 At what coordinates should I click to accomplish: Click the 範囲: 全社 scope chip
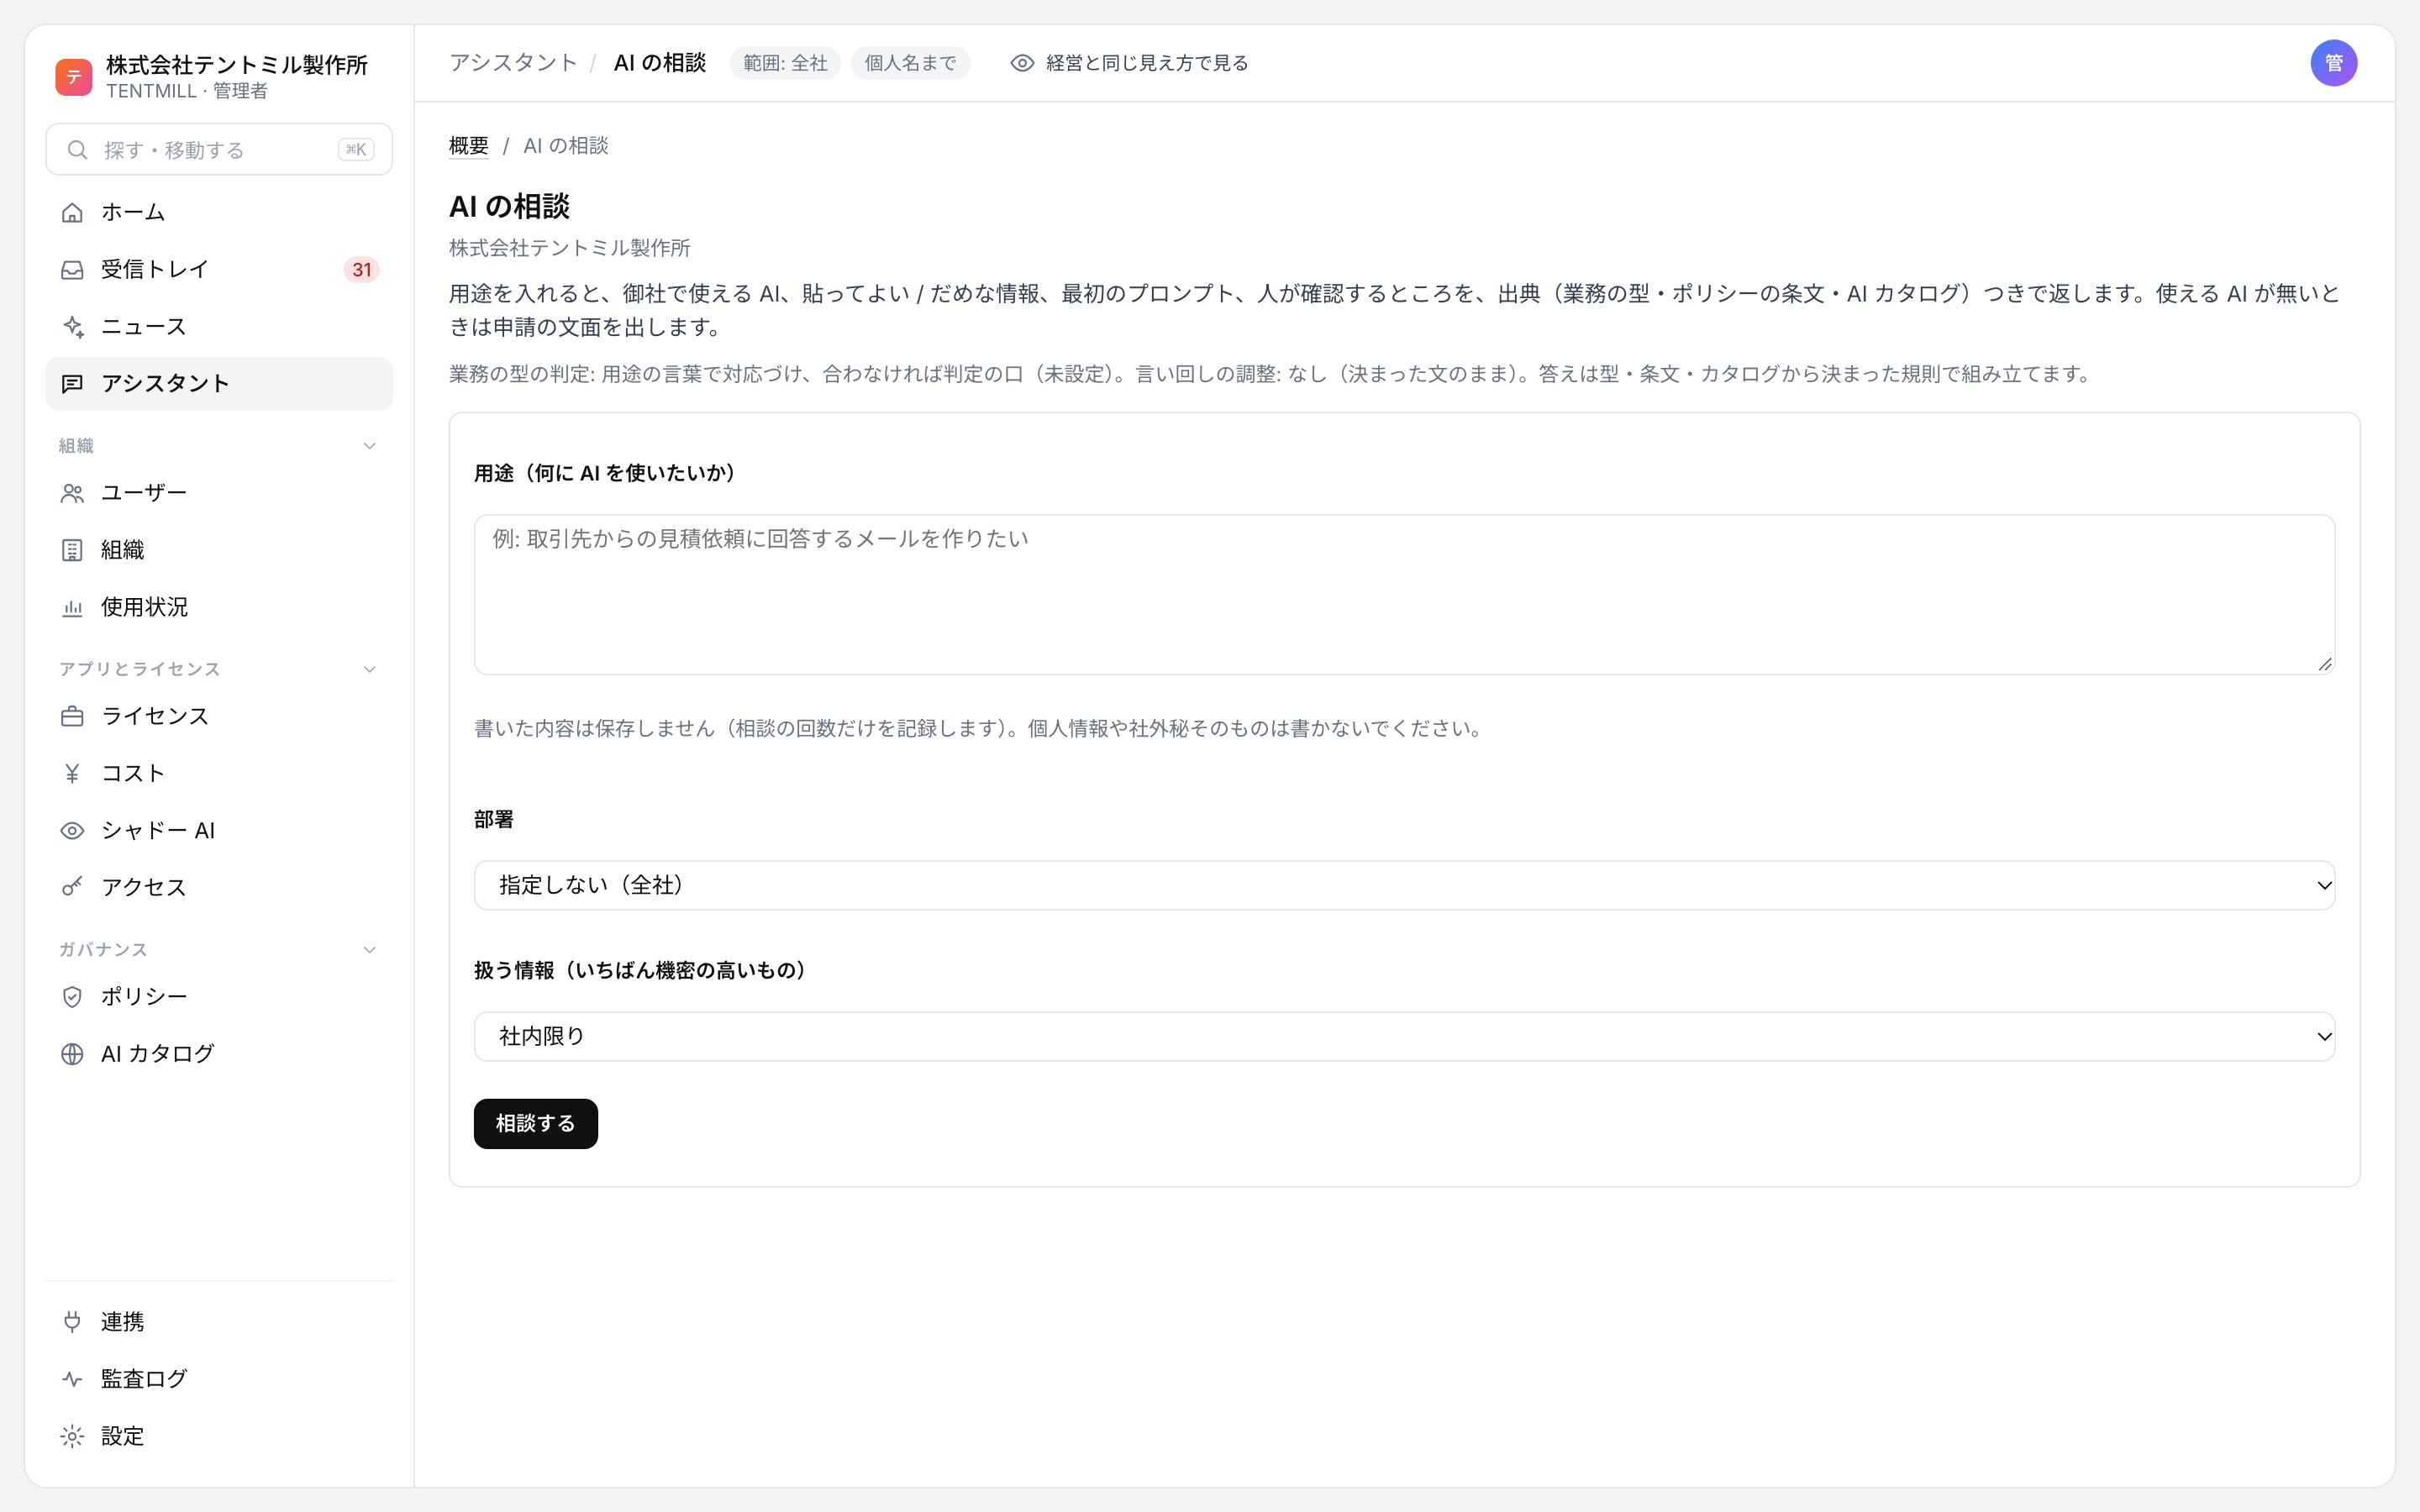[785, 63]
